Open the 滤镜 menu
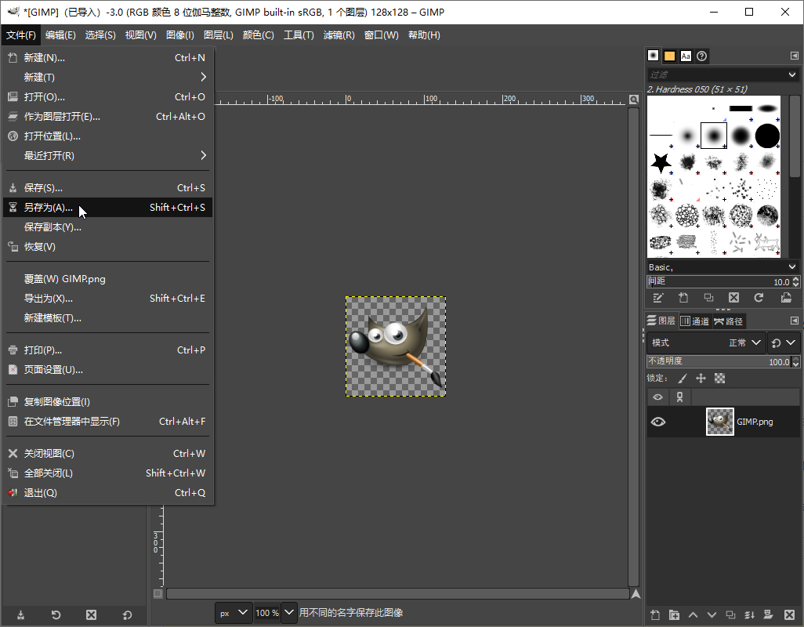Screen dimensions: 804x627 (x=339, y=34)
